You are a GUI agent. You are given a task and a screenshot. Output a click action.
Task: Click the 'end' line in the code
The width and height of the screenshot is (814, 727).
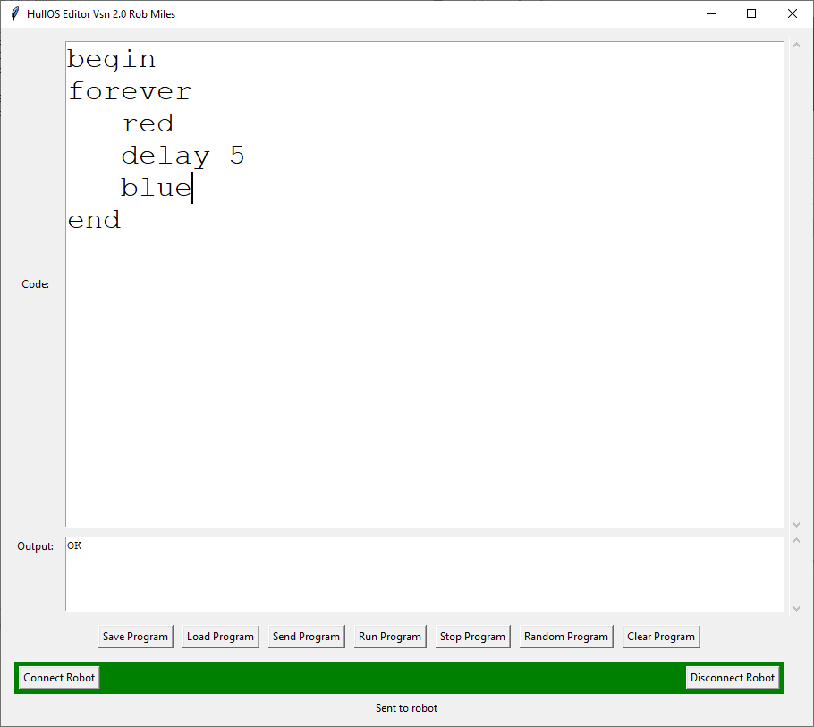(x=94, y=220)
